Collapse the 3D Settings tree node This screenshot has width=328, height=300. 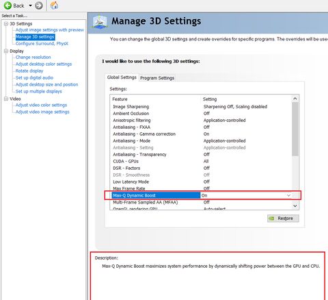pyautogui.click(x=6, y=24)
